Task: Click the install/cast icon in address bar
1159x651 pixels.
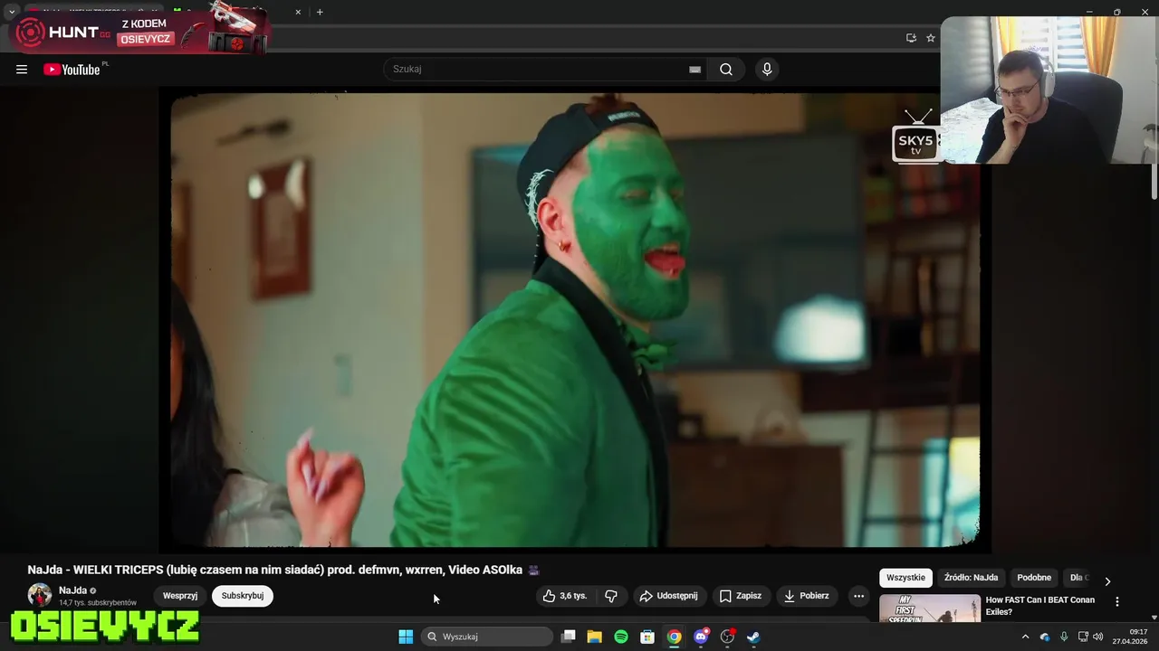Action: point(911,38)
